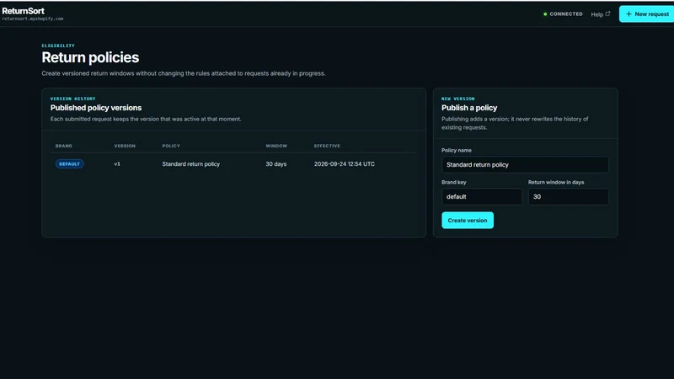Click the 'Return policies' page heading
The width and height of the screenshot is (674, 379).
tap(90, 57)
